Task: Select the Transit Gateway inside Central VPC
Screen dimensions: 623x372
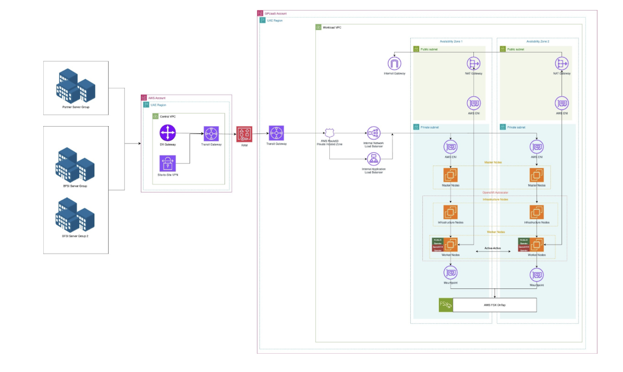Action: pos(212,134)
